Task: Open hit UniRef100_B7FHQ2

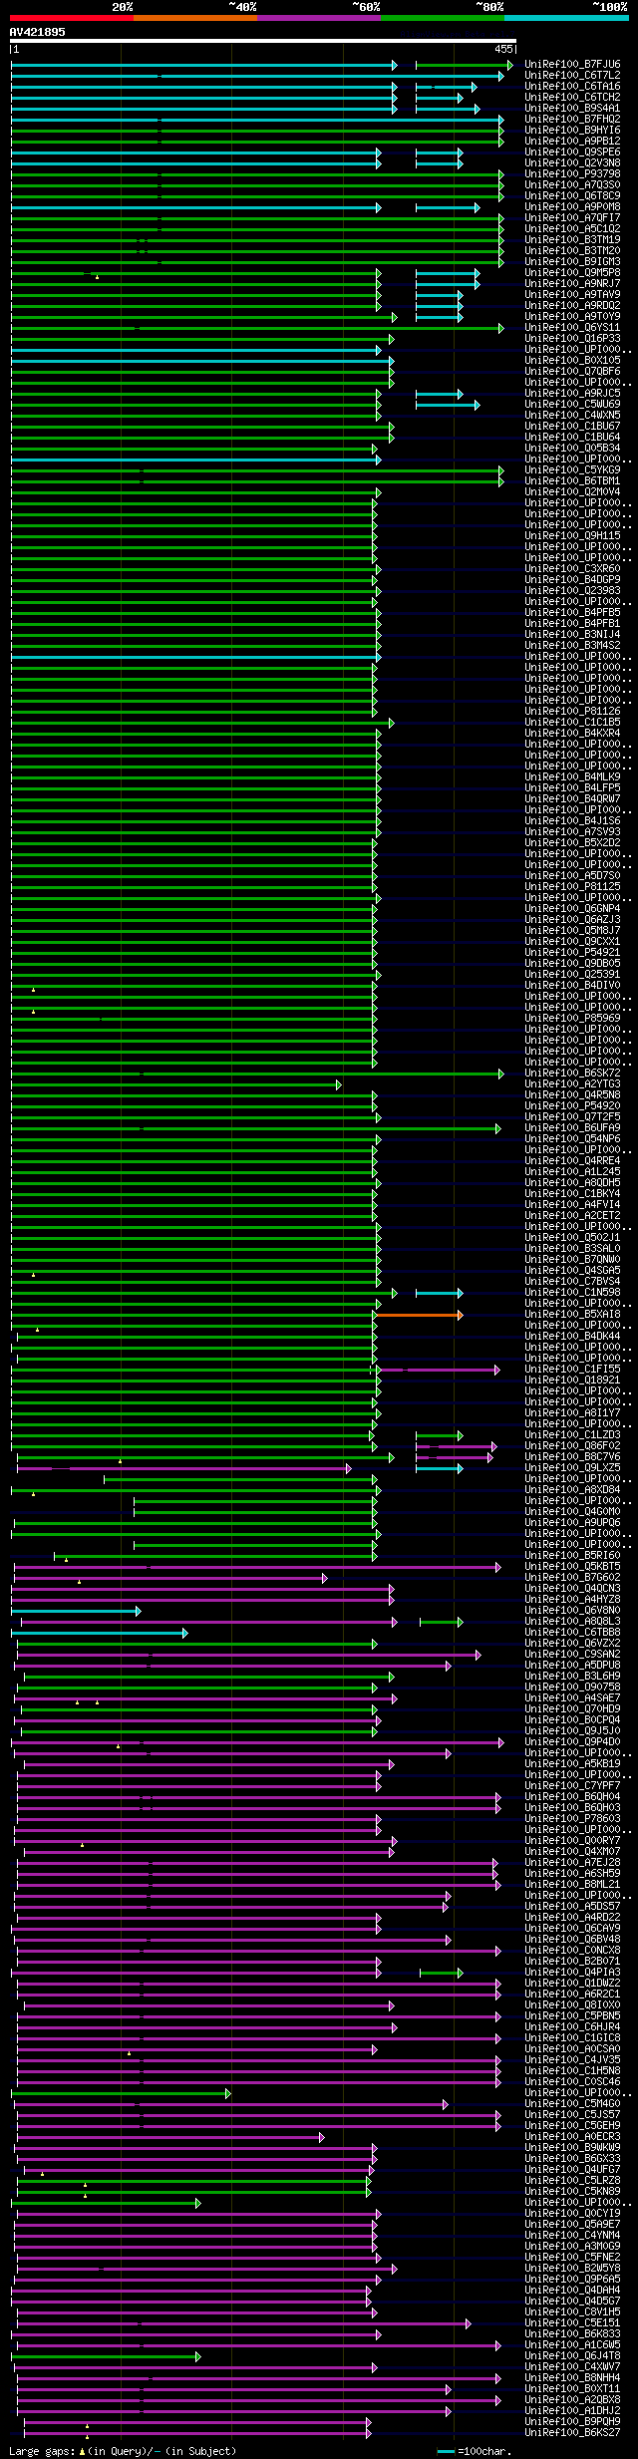Action: [572, 120]
